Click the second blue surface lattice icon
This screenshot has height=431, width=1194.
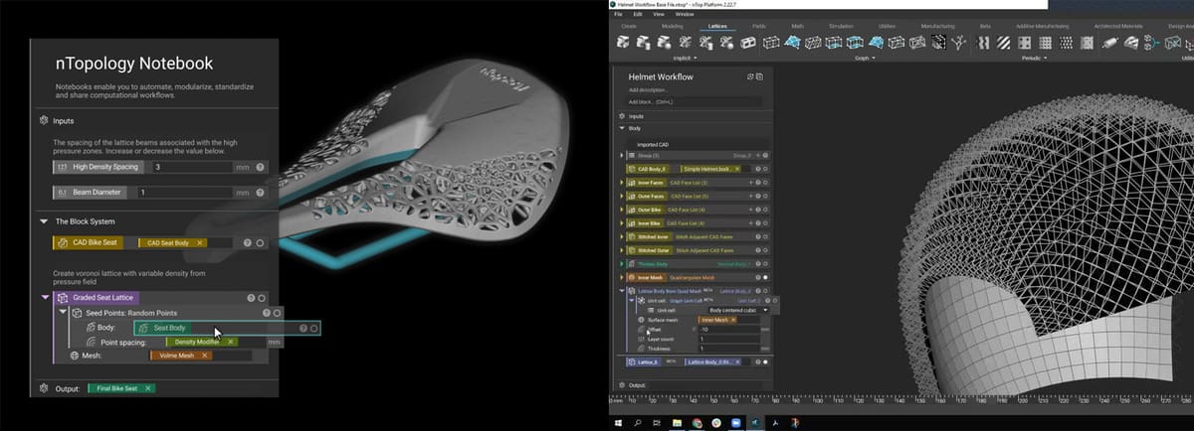(x=875, y=43)
